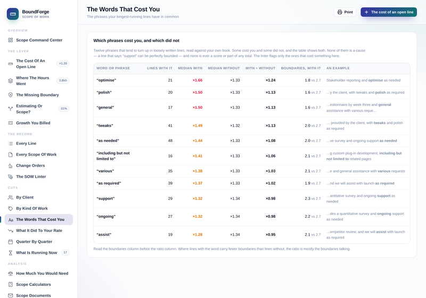This screenshot has height=298, width=426.
Task: Select the “tweaks” phrase cell
Action: point(104,126)
